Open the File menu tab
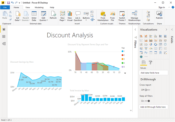 [5, 7]
